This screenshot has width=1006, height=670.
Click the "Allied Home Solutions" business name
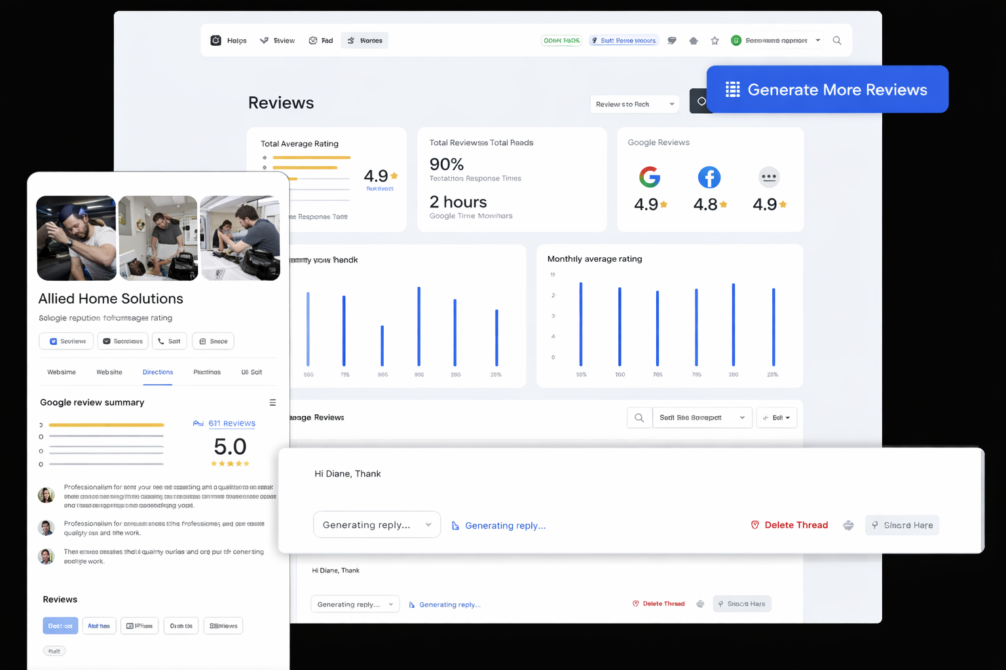(111, 298)
